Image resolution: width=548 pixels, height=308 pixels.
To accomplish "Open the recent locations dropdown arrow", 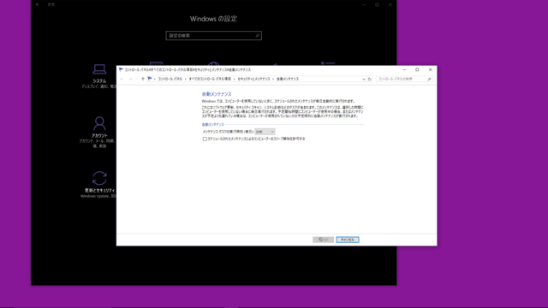I will [x=137, y=80].
